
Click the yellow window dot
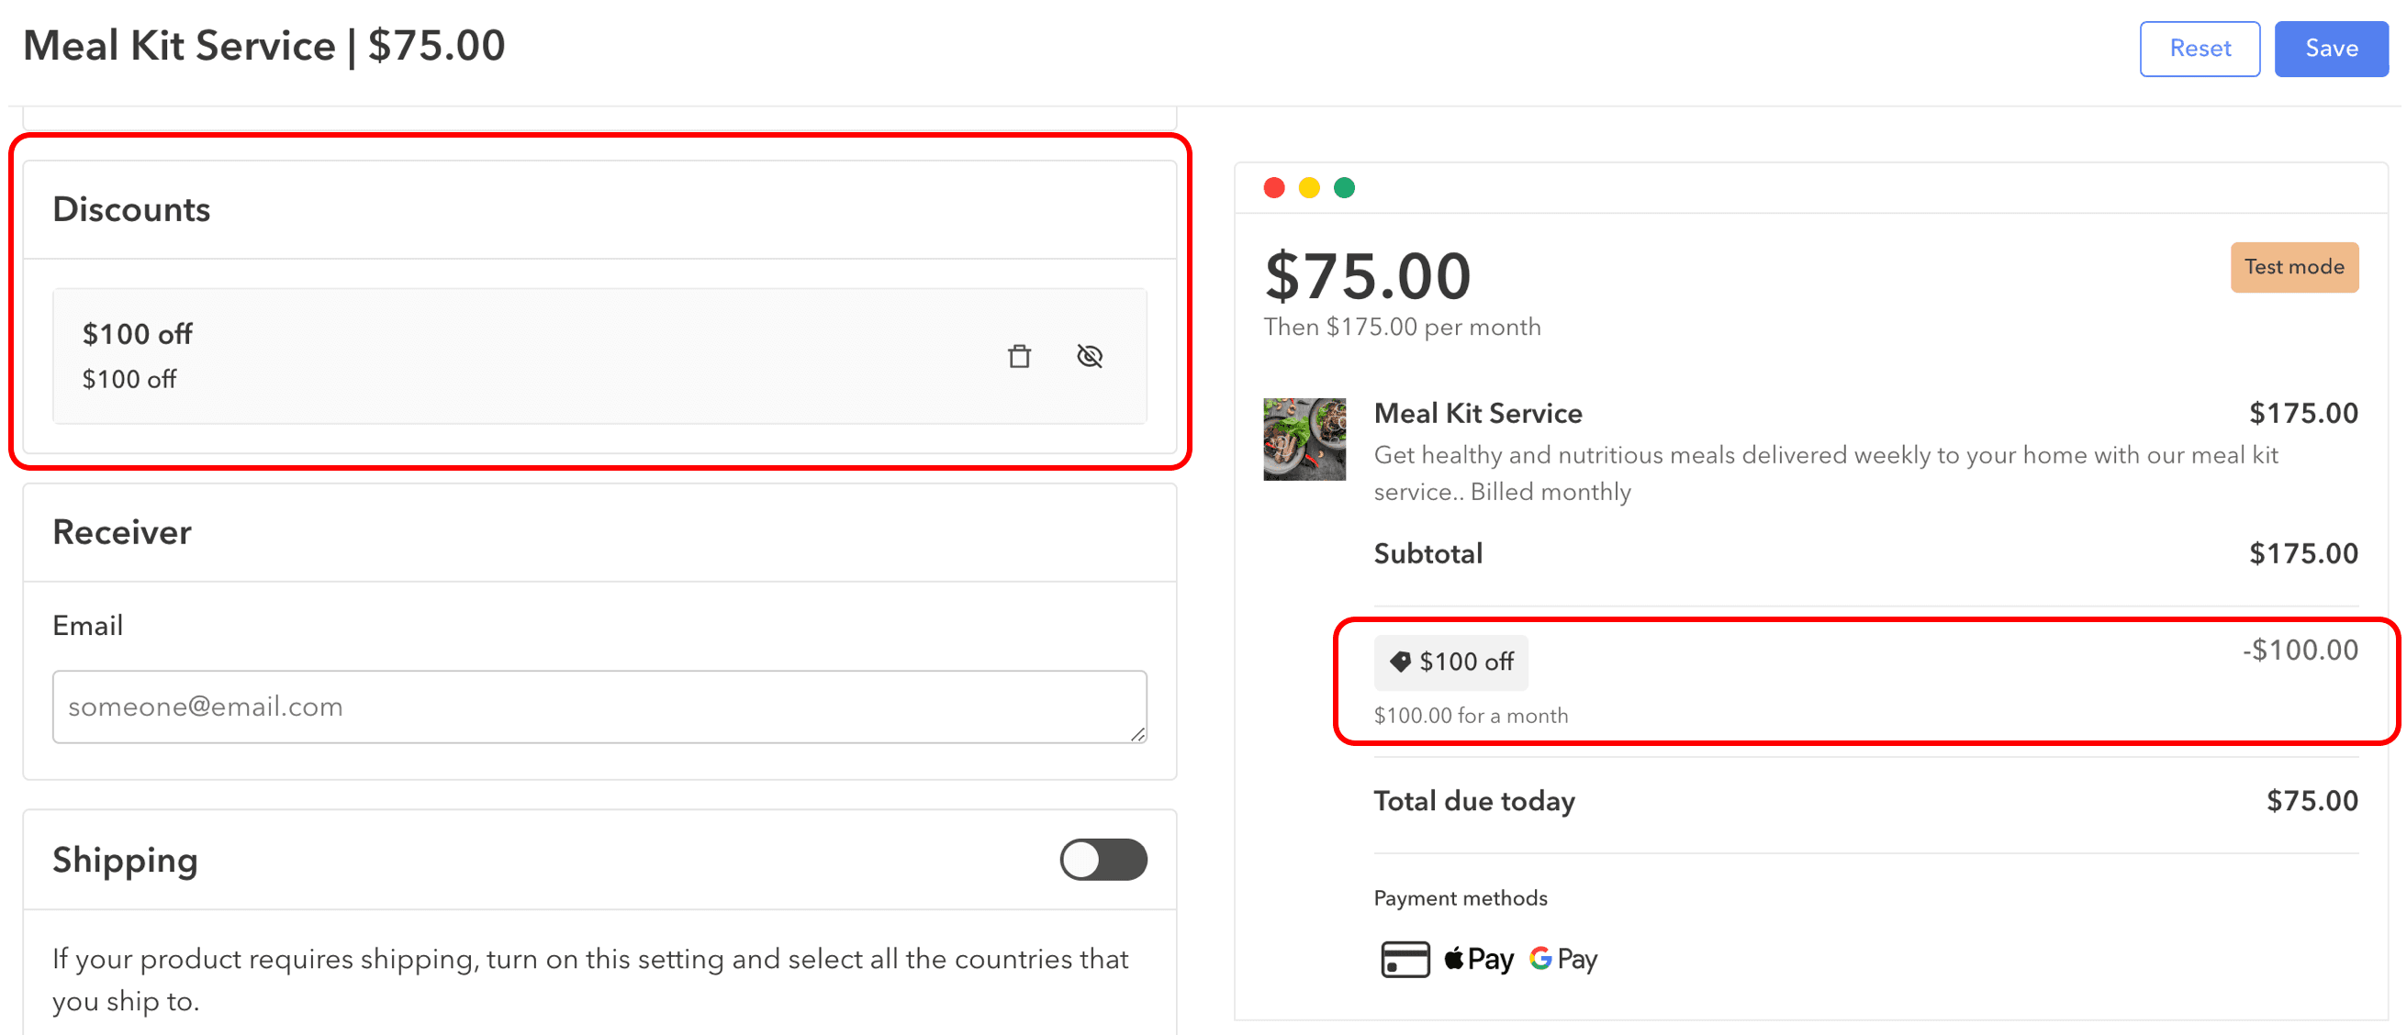(x=1309, y=188)
